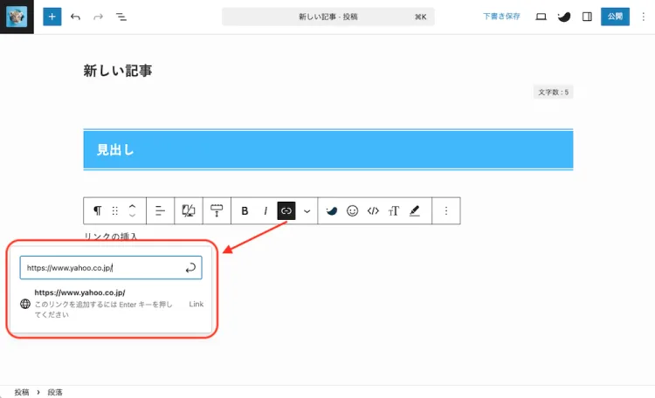Click the highlighter marker icon
This screenshot has height=398, width=655.
(414, 211)
